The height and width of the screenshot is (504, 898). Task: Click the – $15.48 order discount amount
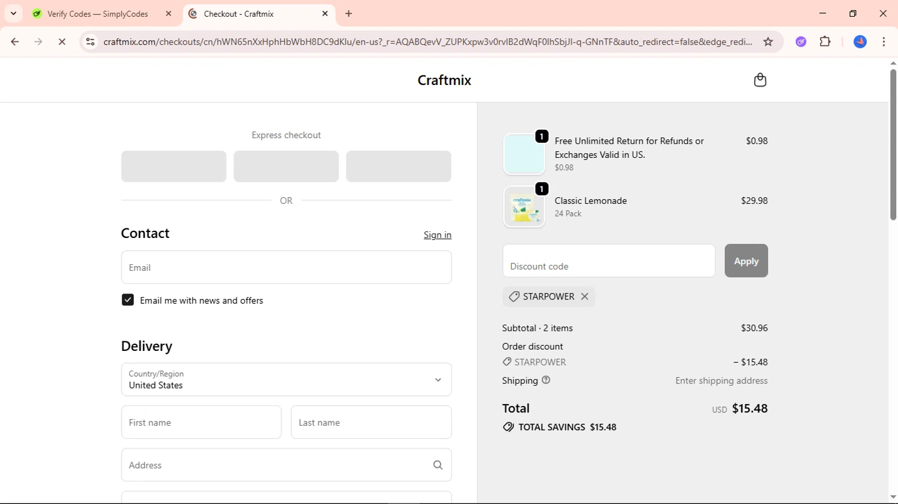coord(751,362)
